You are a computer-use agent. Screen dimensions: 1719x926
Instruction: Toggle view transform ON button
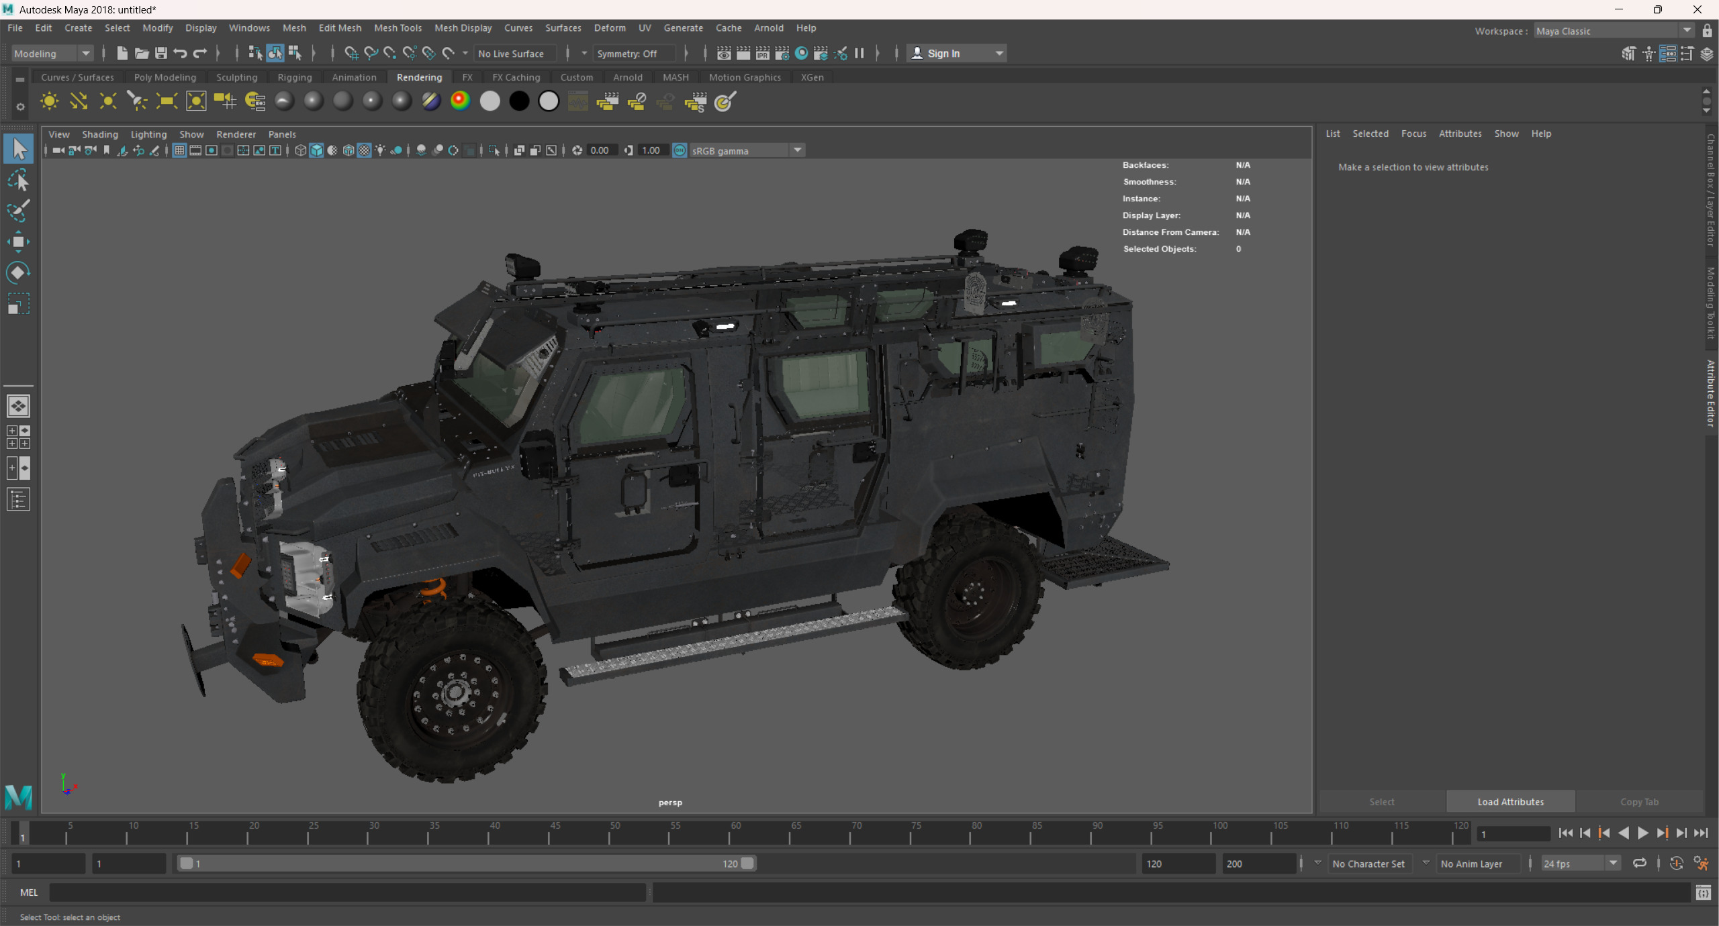click(680, 150)
